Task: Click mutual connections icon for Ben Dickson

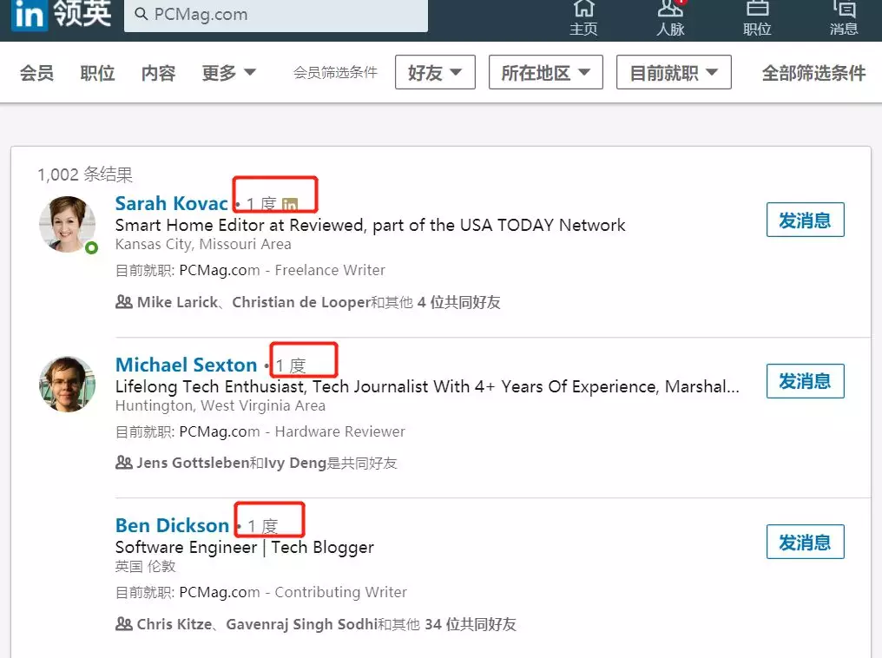Action: pyautogui.click(x=124, y=623)
